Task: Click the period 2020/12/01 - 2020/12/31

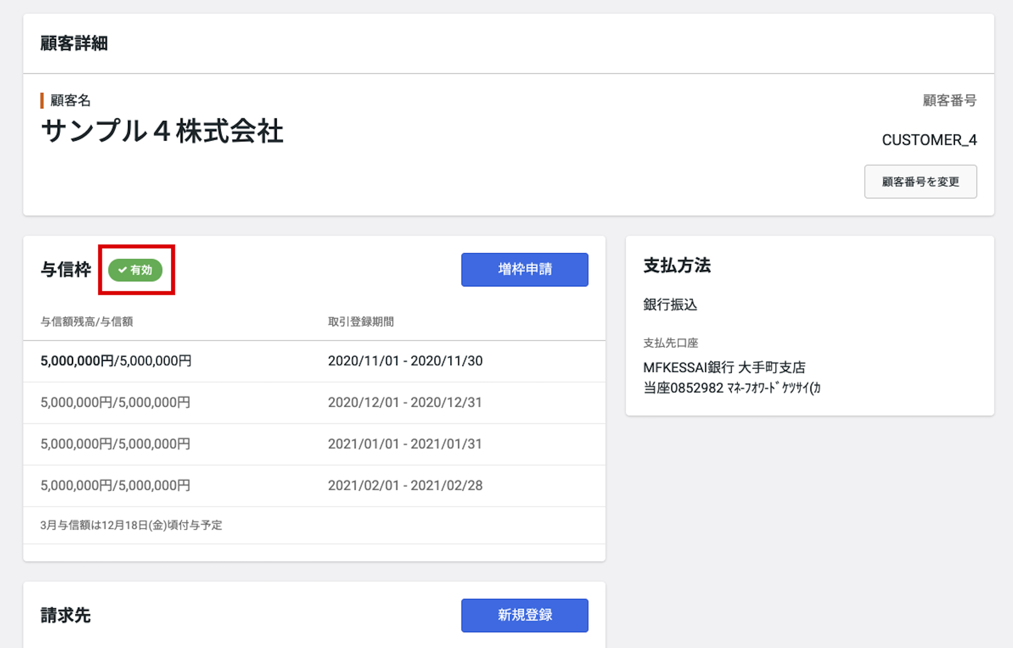Action: [405, 402]
